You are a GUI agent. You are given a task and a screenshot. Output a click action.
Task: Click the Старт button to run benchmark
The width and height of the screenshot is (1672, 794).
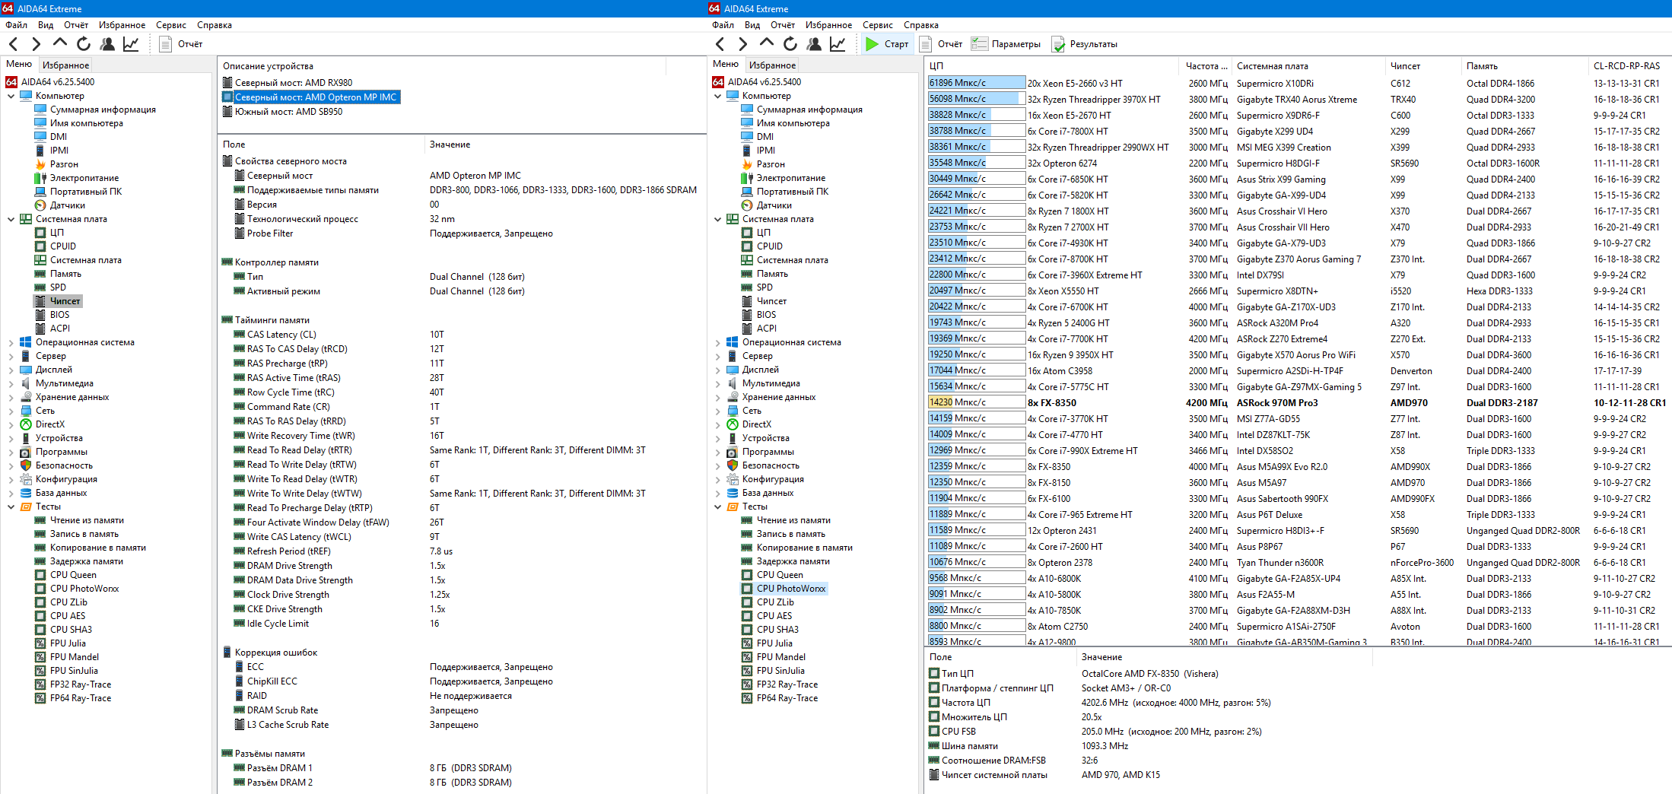click(887, 44)
